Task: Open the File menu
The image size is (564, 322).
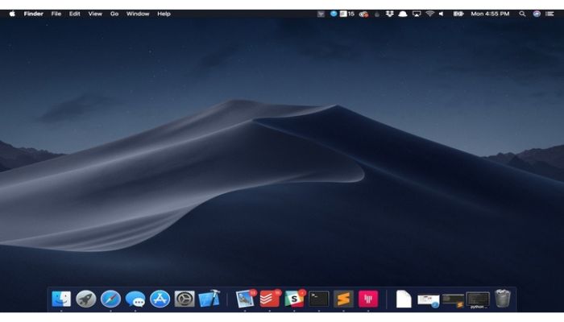Action: tap(56, 14)
